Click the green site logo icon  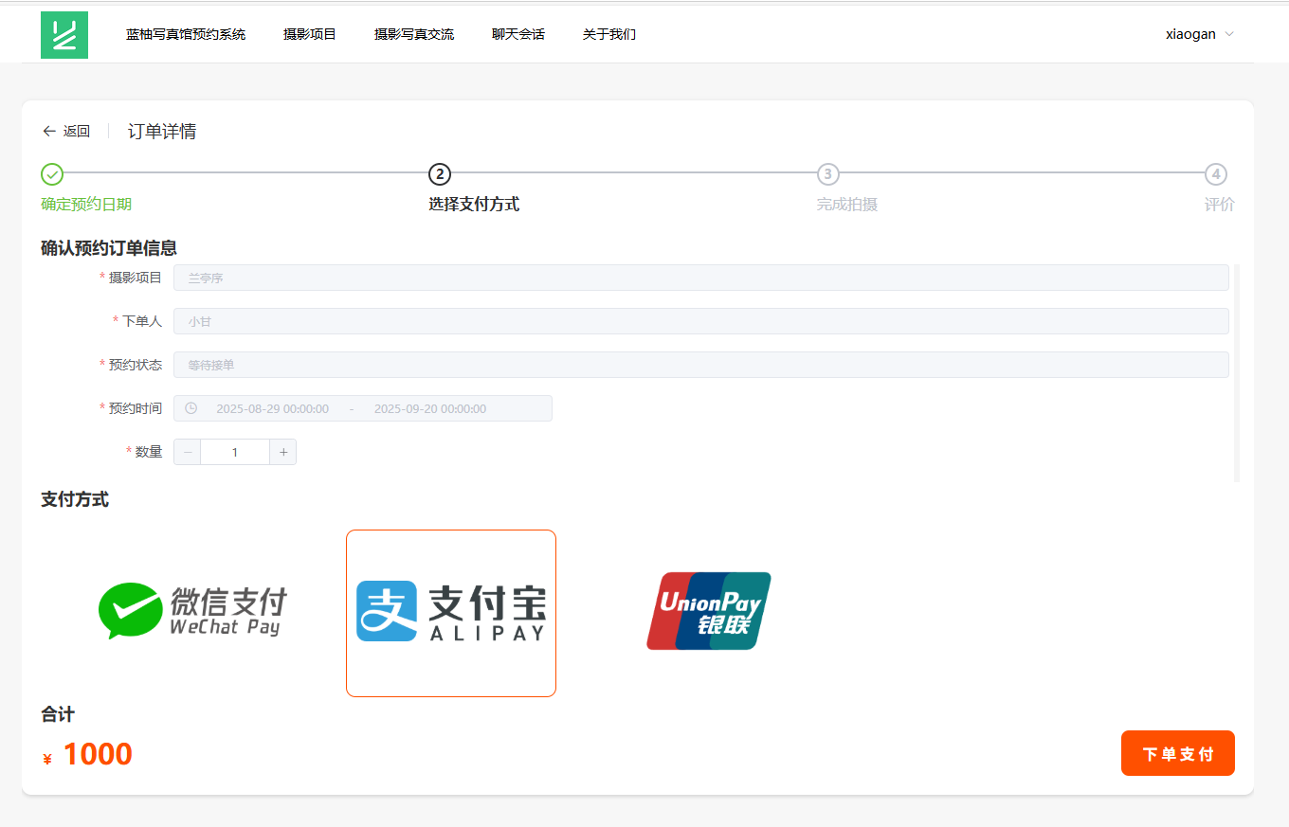coord(64,35)
